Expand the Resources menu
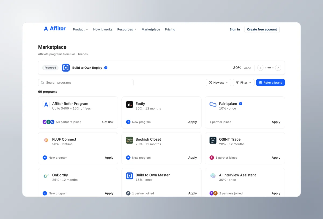 [127, 29]
